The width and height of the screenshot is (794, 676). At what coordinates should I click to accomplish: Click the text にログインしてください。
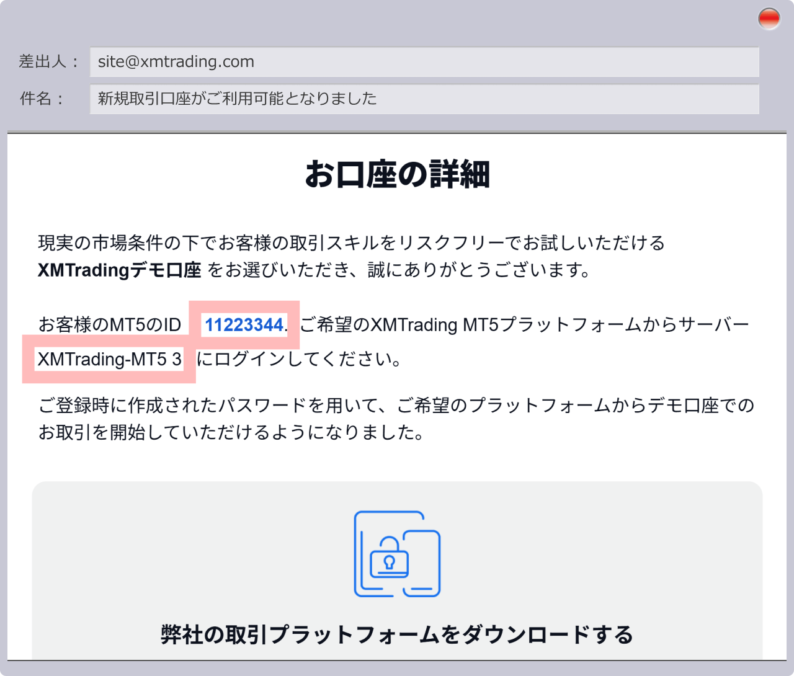coord(299,359)
